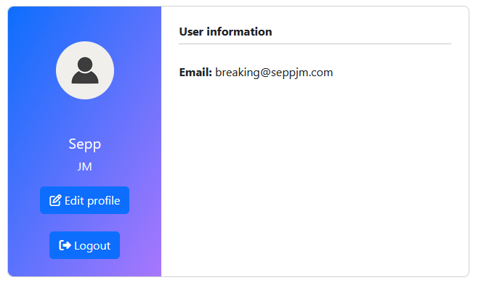Screen dimensions: 481x288
Task: Click the bold Email label
Action: [x=195, y=73]
